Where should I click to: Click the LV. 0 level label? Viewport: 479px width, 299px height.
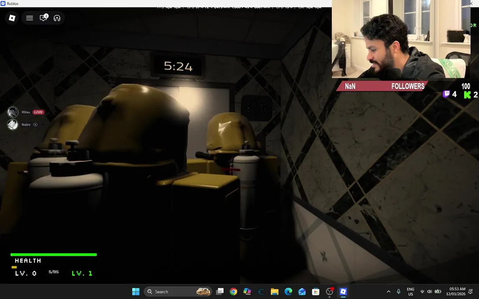click(x=26, y=273)
